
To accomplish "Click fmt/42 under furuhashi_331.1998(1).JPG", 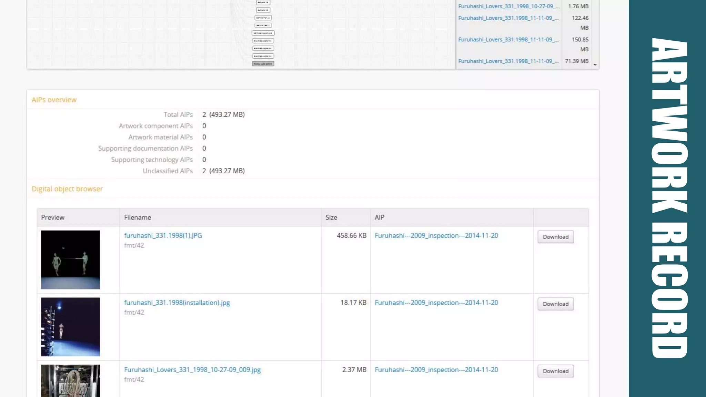I will tap(134, 245).
